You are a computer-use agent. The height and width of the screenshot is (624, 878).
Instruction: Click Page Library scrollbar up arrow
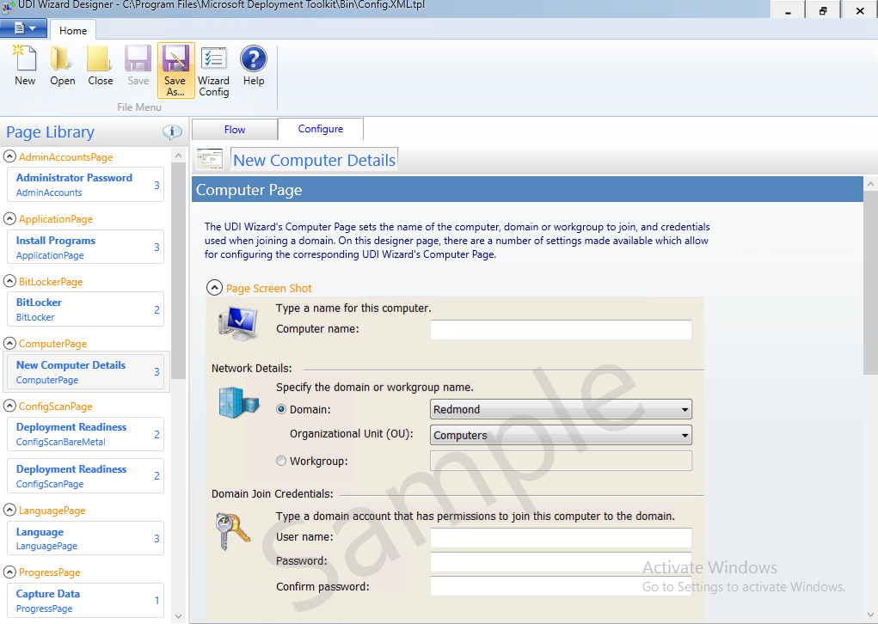(x=178, y=156)
